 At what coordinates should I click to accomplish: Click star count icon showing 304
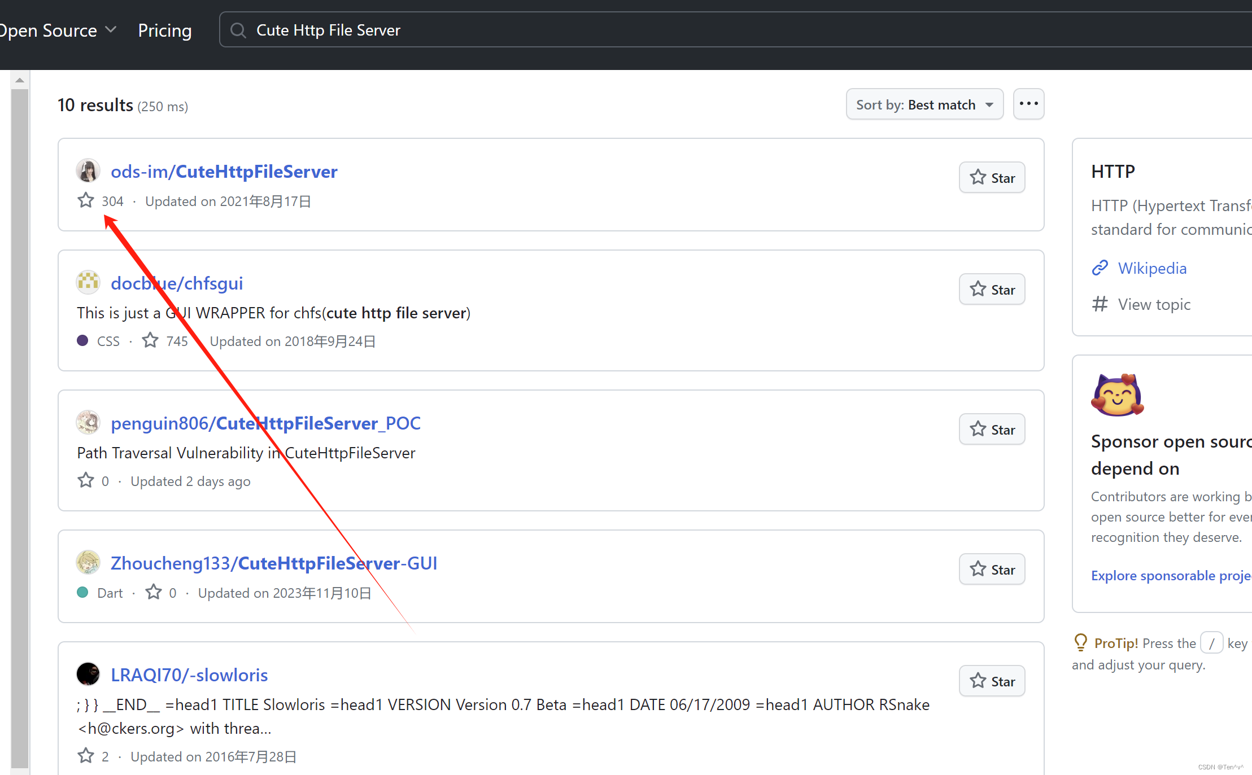(86, 200)
